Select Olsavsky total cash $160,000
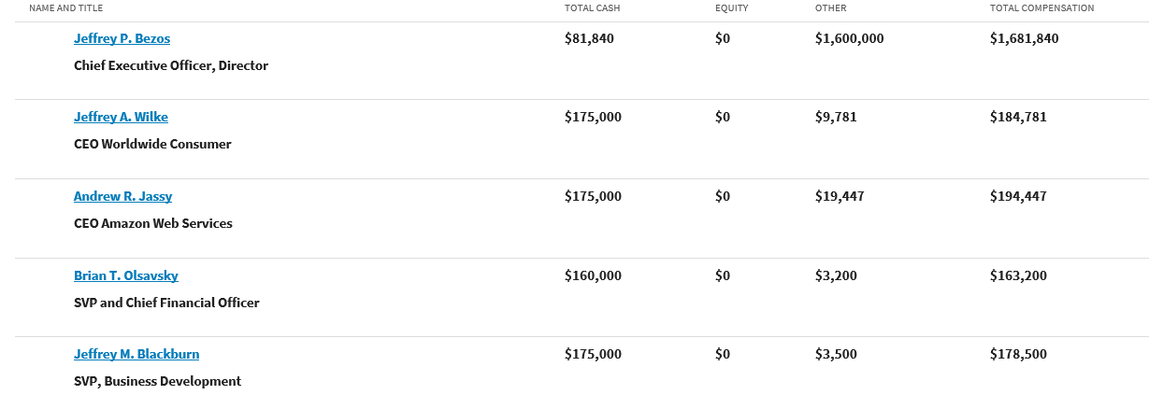The height and width of the screenshot is (395, 1149). click(x=593, y=275)
